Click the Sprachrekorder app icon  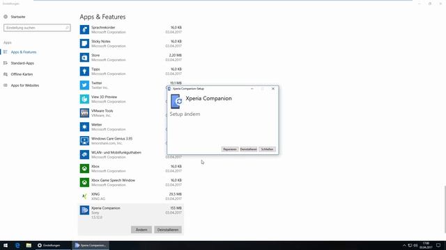coord(84,29)
